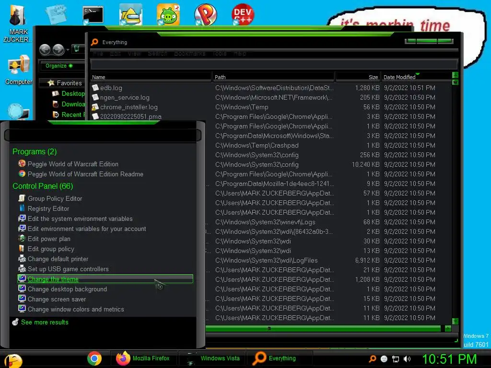The image size is (491, 368).
Task: Click the 10:51 PM taskbar clock
Action: coord(449,359)
